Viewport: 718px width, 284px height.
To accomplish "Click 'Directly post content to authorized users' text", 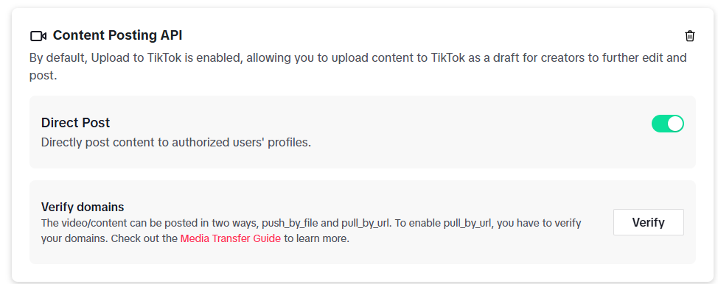I will (176, 142).
